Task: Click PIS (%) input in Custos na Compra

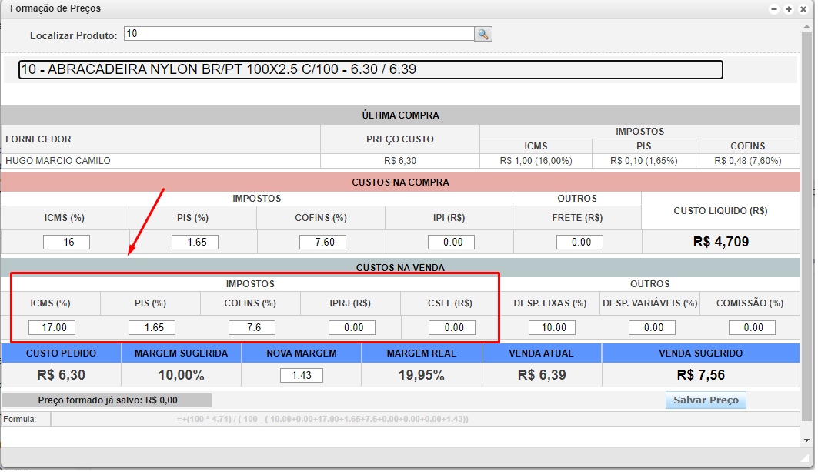Action: pos(195,242)
